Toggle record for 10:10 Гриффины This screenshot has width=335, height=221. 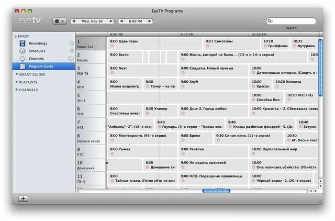click(265, 46)
